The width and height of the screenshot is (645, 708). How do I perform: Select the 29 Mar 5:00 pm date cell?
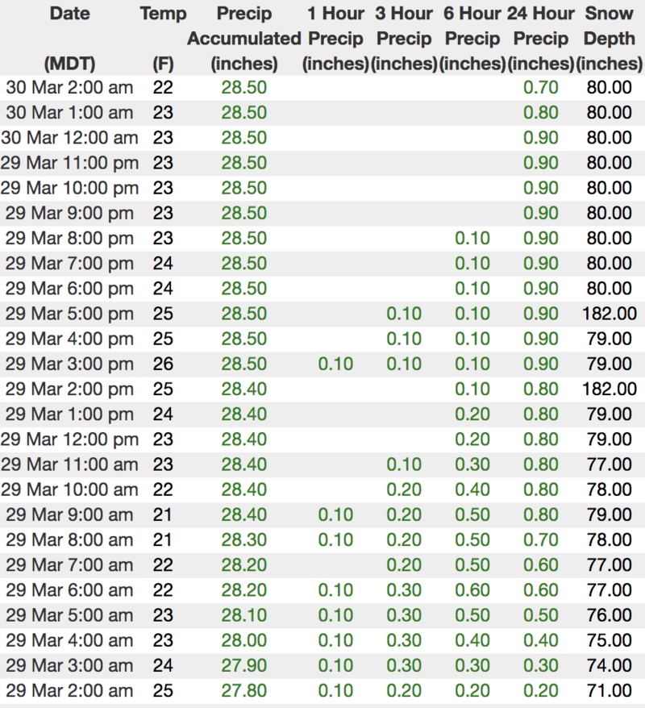(x=69, y=314)
